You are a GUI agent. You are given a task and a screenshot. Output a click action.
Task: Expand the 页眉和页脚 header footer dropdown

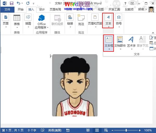click(95, 22)
